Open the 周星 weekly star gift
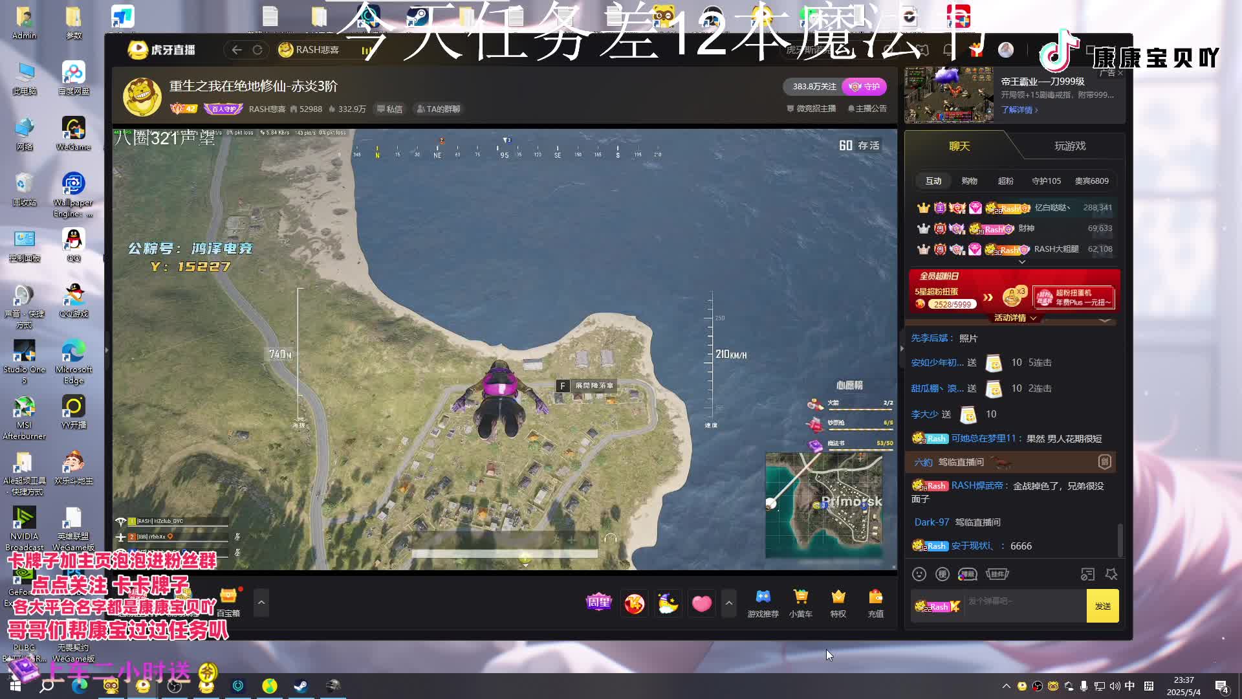Image resolution: width=1242 pixels, height=699 pixels. [x=598, y=603]
